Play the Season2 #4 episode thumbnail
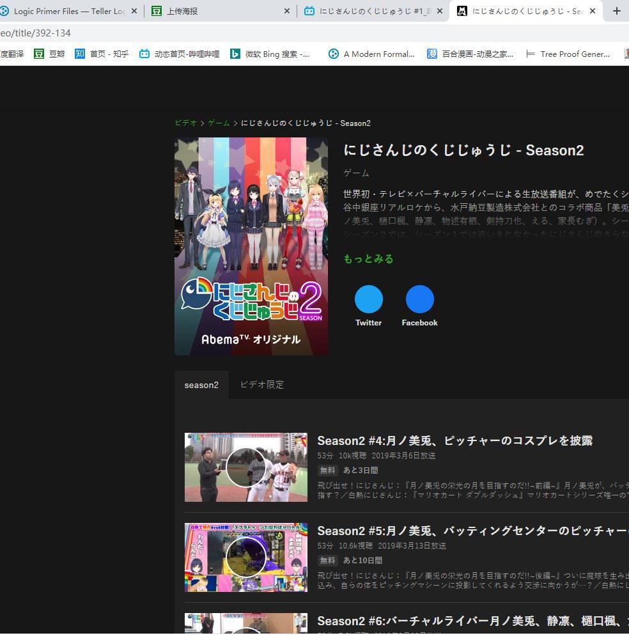The width and height of the screenshot is (629, 638). click(246, 467)
